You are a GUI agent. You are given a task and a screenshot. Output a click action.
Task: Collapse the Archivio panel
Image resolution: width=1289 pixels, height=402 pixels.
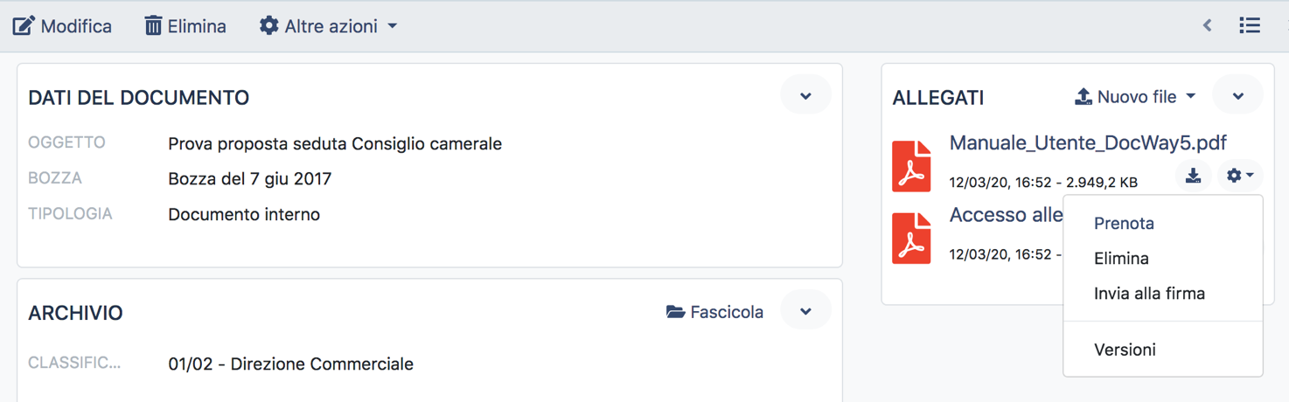click(805, 312)
